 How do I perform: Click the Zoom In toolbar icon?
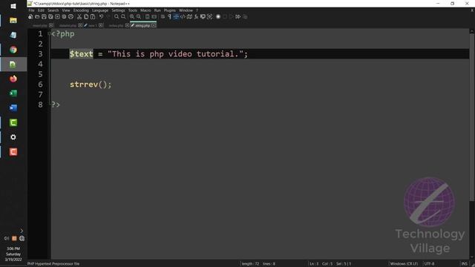[132, 16]
